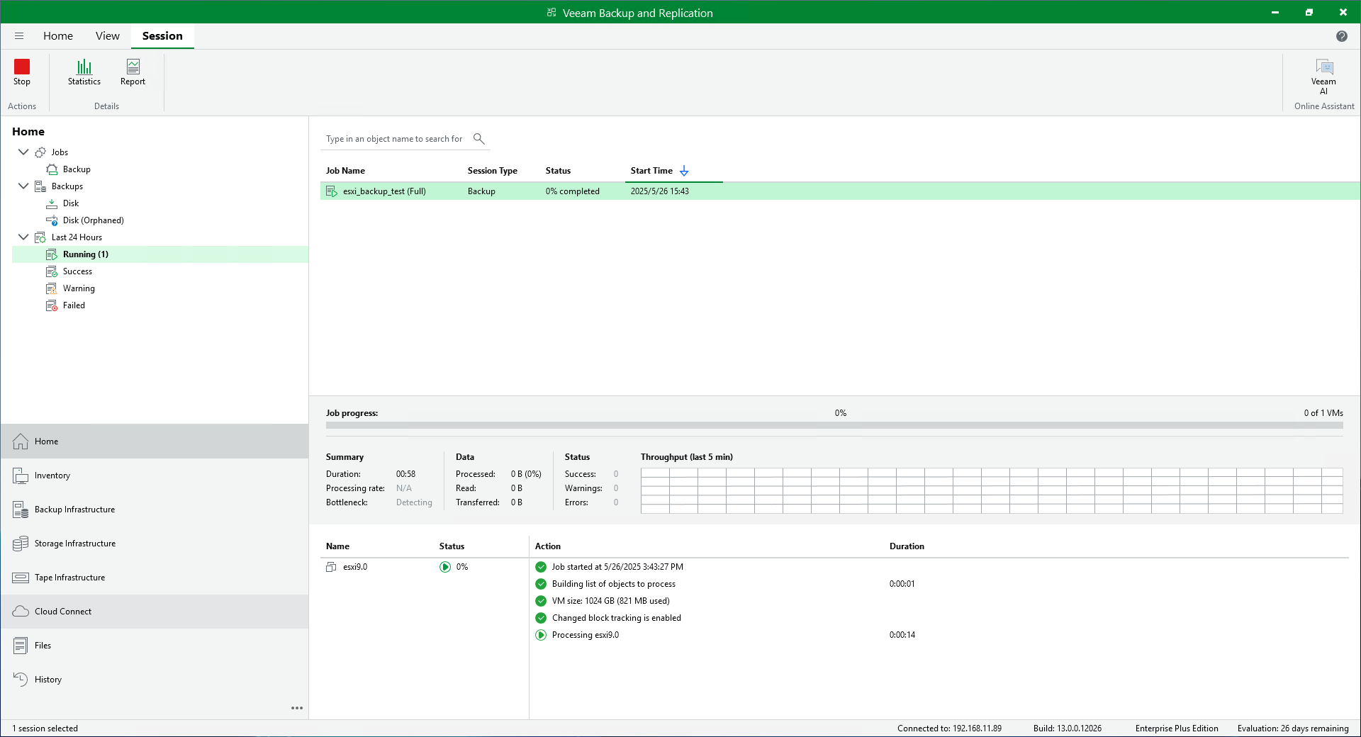1361x737 pixels.
Task: Click the '2025/5/26 15:43' start time
Action: pos(660,191)
